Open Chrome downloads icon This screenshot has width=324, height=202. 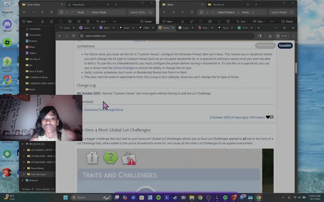coord(270,36)
